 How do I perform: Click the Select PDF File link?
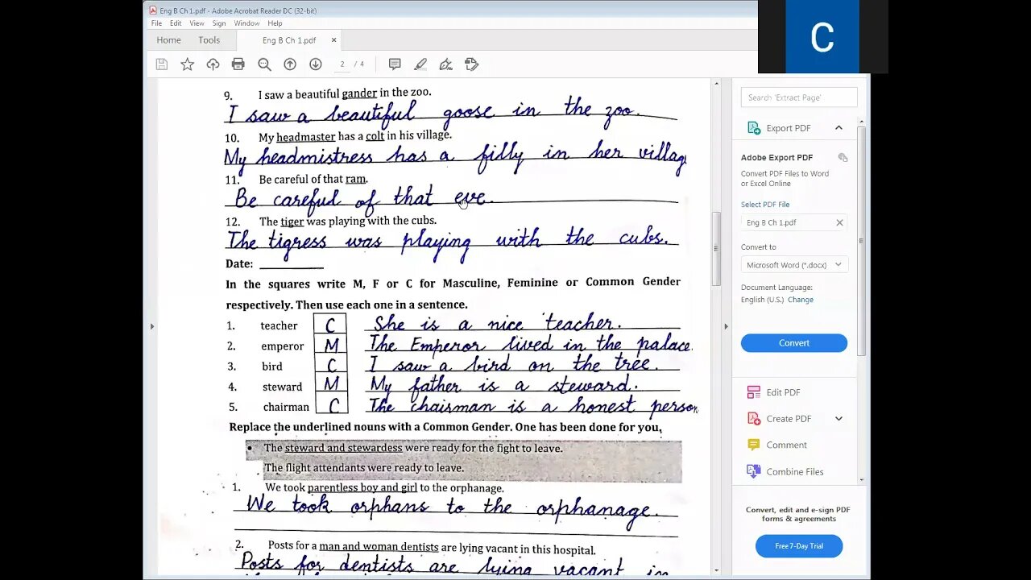(x=765, y=205)
